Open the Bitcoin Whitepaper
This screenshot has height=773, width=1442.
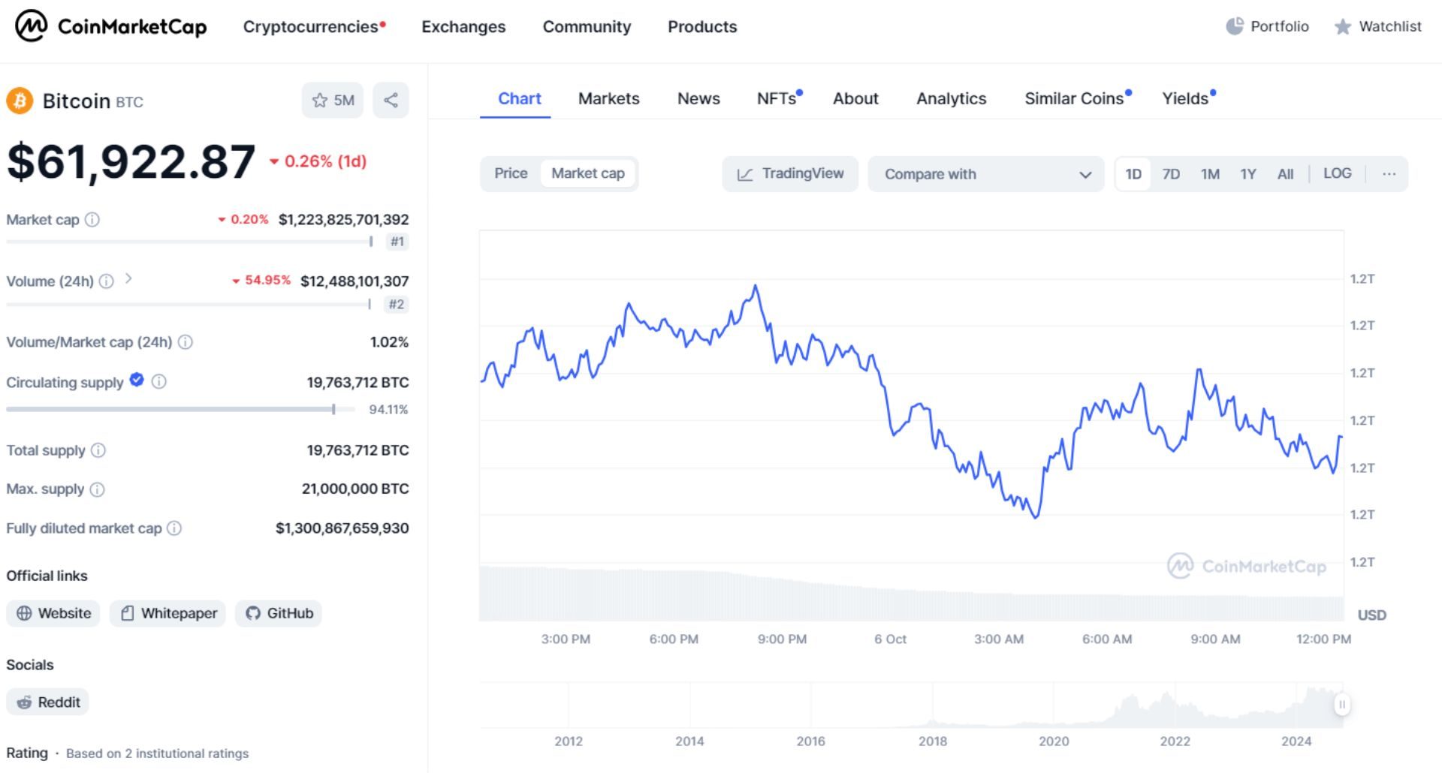167,613
